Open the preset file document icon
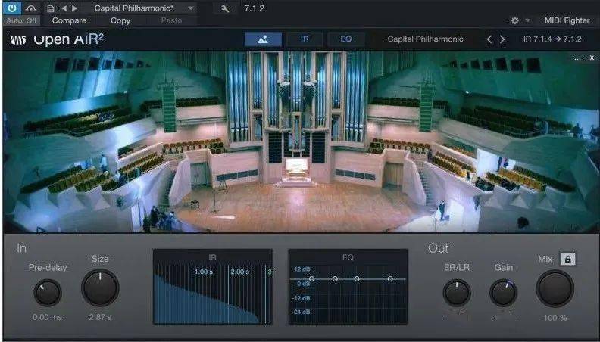Viewport: 600px width, 342px height. click(x=51, y=8)
